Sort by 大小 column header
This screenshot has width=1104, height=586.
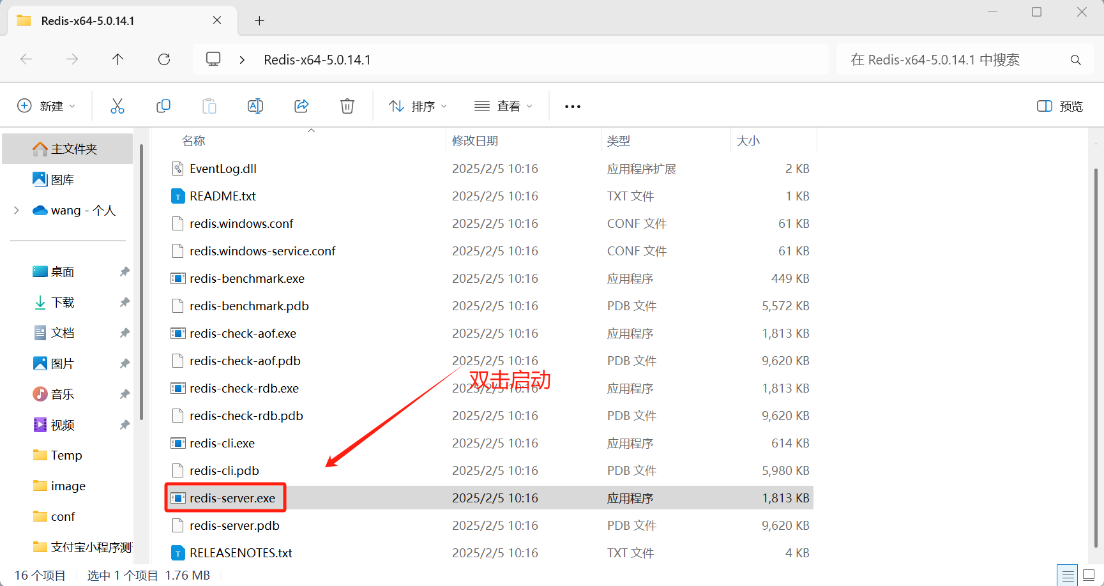[748, 141]
